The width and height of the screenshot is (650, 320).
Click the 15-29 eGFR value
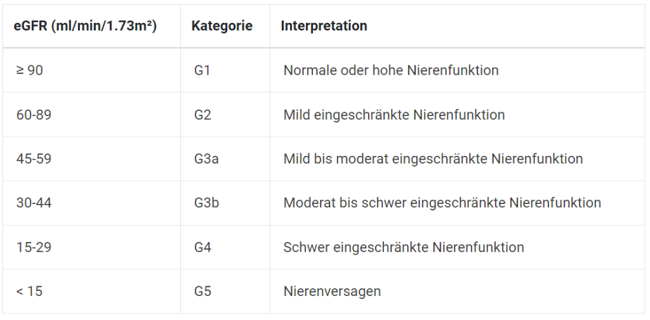[34, 247]
